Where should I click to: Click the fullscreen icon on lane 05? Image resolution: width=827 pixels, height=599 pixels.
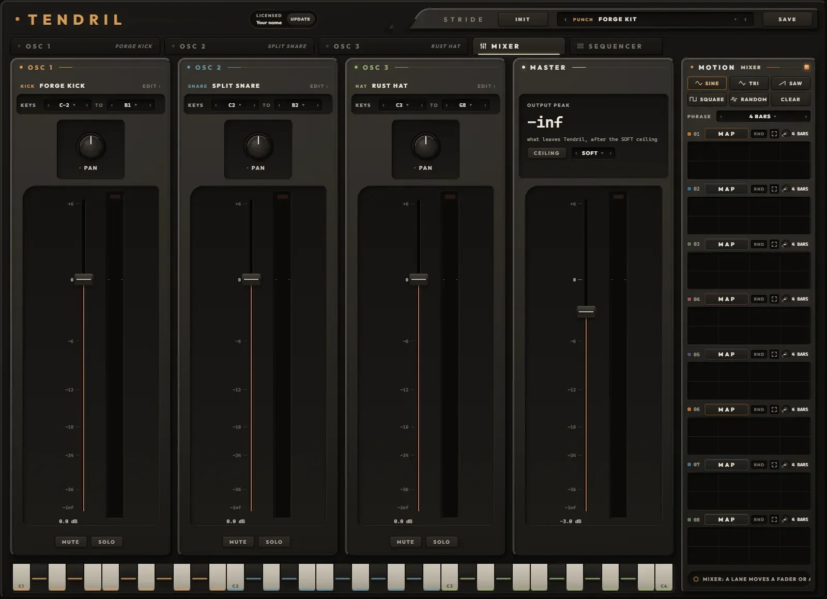click(774, 354)
